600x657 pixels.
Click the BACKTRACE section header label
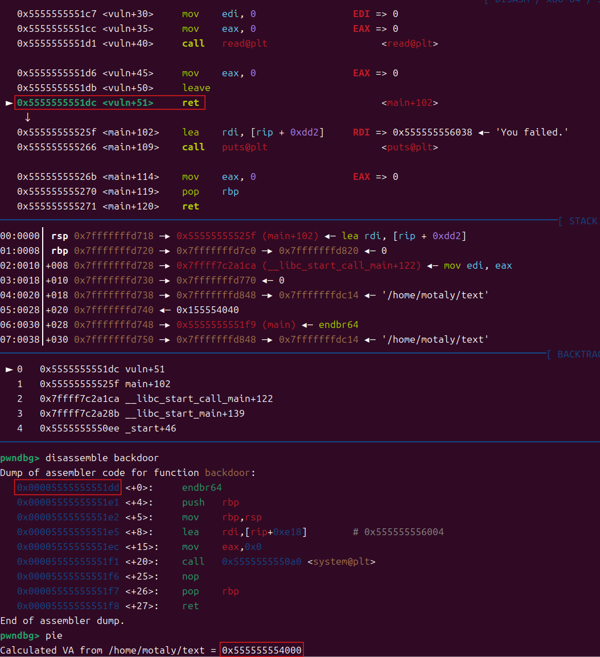pos(577,354)
